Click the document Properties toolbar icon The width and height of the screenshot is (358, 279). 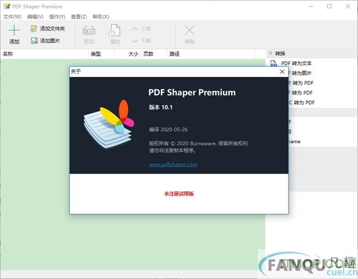[115, 30]
